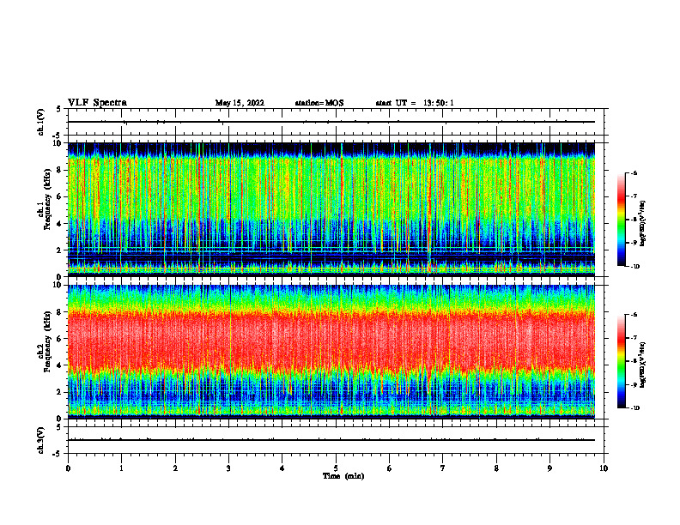The height and width of the screenshot is (525, 680).
Task: Click the ch.2 spectrogram panel
Action: (x=331, y=352)
